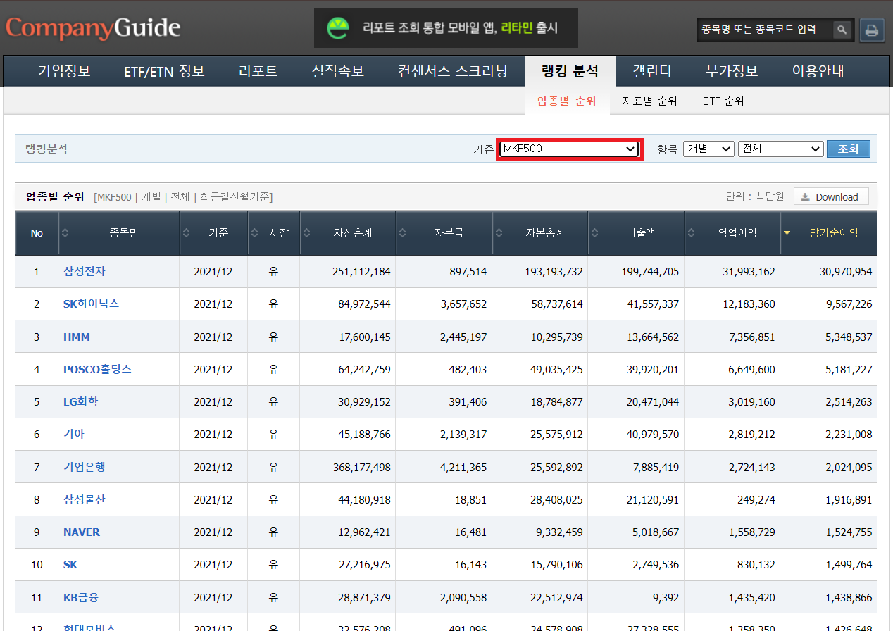Click the 단위 : 백만원 label
This screenshot has width=893, height=631.
(x=754, y=196)
